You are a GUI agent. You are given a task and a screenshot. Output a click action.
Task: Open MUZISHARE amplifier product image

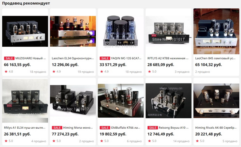[25, 31]
